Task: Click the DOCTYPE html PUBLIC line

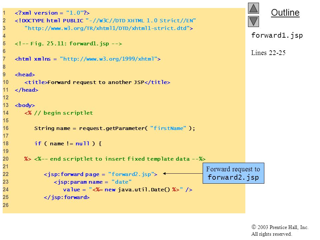Action: coord(105,21)
